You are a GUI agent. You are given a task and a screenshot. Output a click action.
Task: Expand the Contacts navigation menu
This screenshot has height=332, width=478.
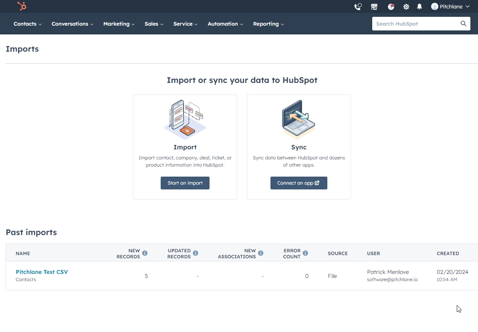click(x=27, y=24)
